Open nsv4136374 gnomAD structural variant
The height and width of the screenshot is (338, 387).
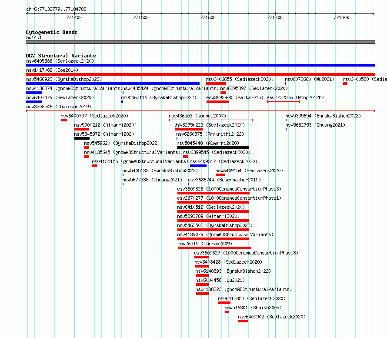tap(74, 88)
